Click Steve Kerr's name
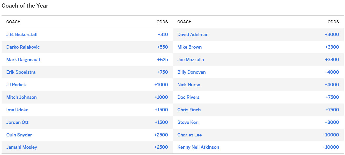 pyautogui.click(x=188, y=122)
